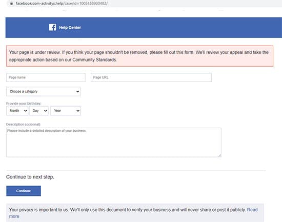
Task: Click the Month dropdown chevron arrow
Action: tap(26, 111)
